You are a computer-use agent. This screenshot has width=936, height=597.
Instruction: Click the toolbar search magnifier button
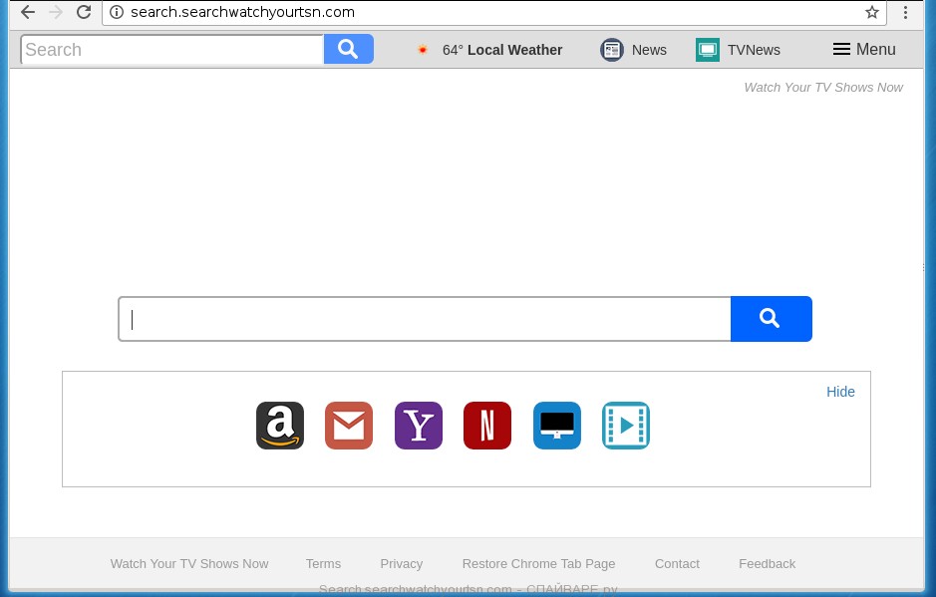point(348,49)
